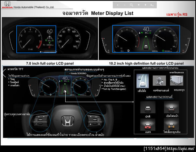Click the "การตั้งค่า" bullet item

pyautogui.click(x=15, y=85)
